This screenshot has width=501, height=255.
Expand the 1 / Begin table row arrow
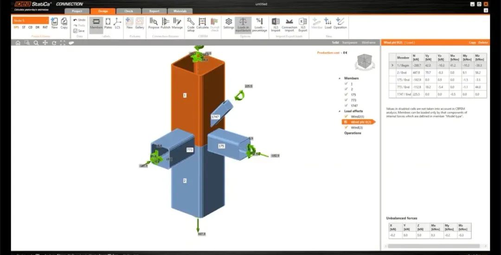tap(392, 65)
